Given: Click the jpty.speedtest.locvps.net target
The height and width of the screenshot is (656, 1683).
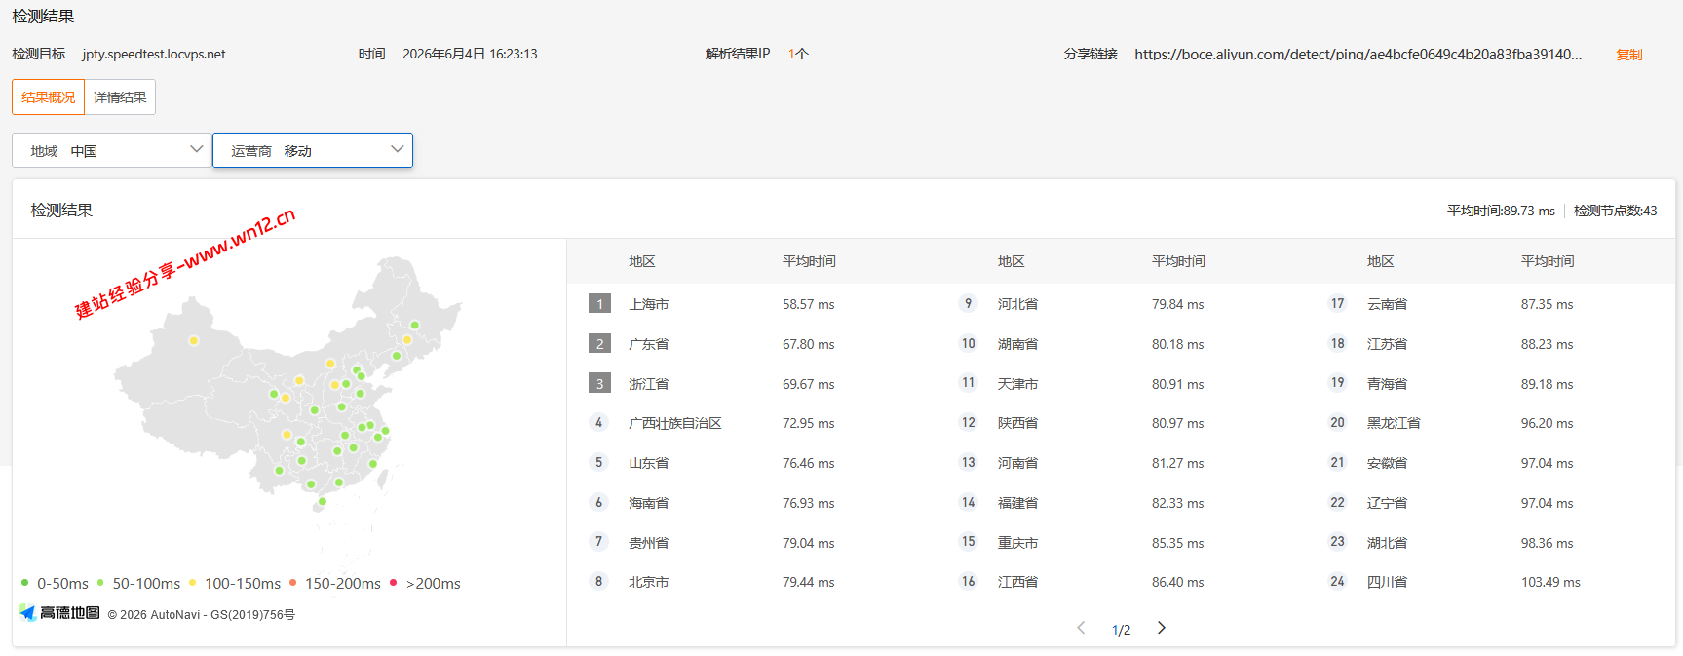Looking at the screenshot, I should pos(154,55).
